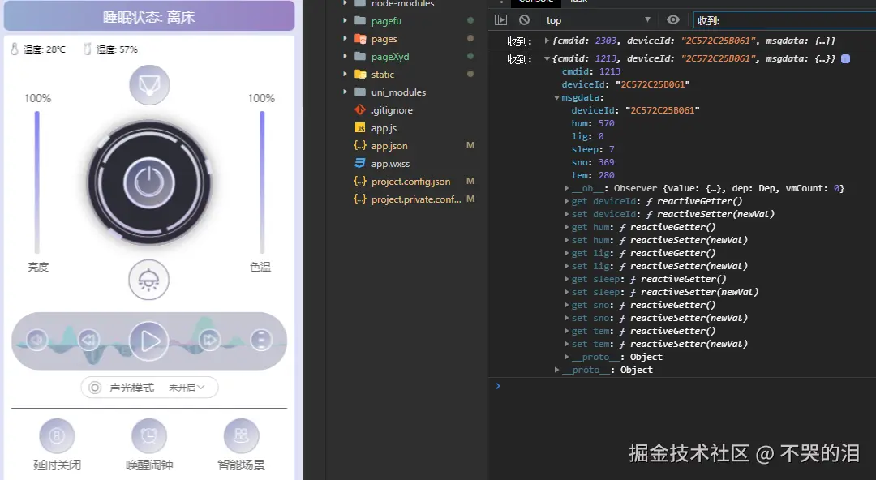Image resolution: width=876 pixels, height=480 pixels.
Task: Click the console filter input 收到:
Action: coord(784,20)
